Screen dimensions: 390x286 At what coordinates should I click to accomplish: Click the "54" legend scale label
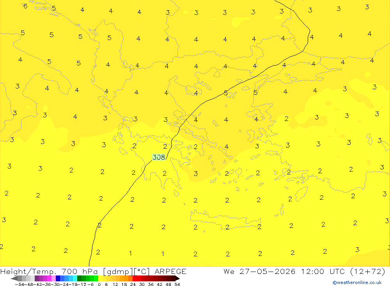click(x=177, y=284)
